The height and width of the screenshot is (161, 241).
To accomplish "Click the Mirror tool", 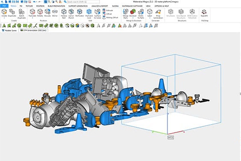I will pyautogui.click(x=55, y=13).
